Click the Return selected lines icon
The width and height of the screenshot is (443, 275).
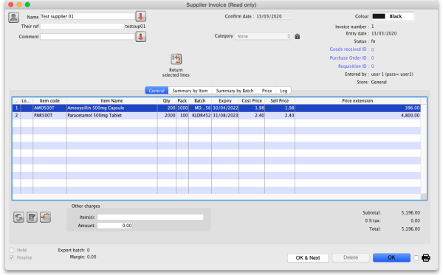176,59
